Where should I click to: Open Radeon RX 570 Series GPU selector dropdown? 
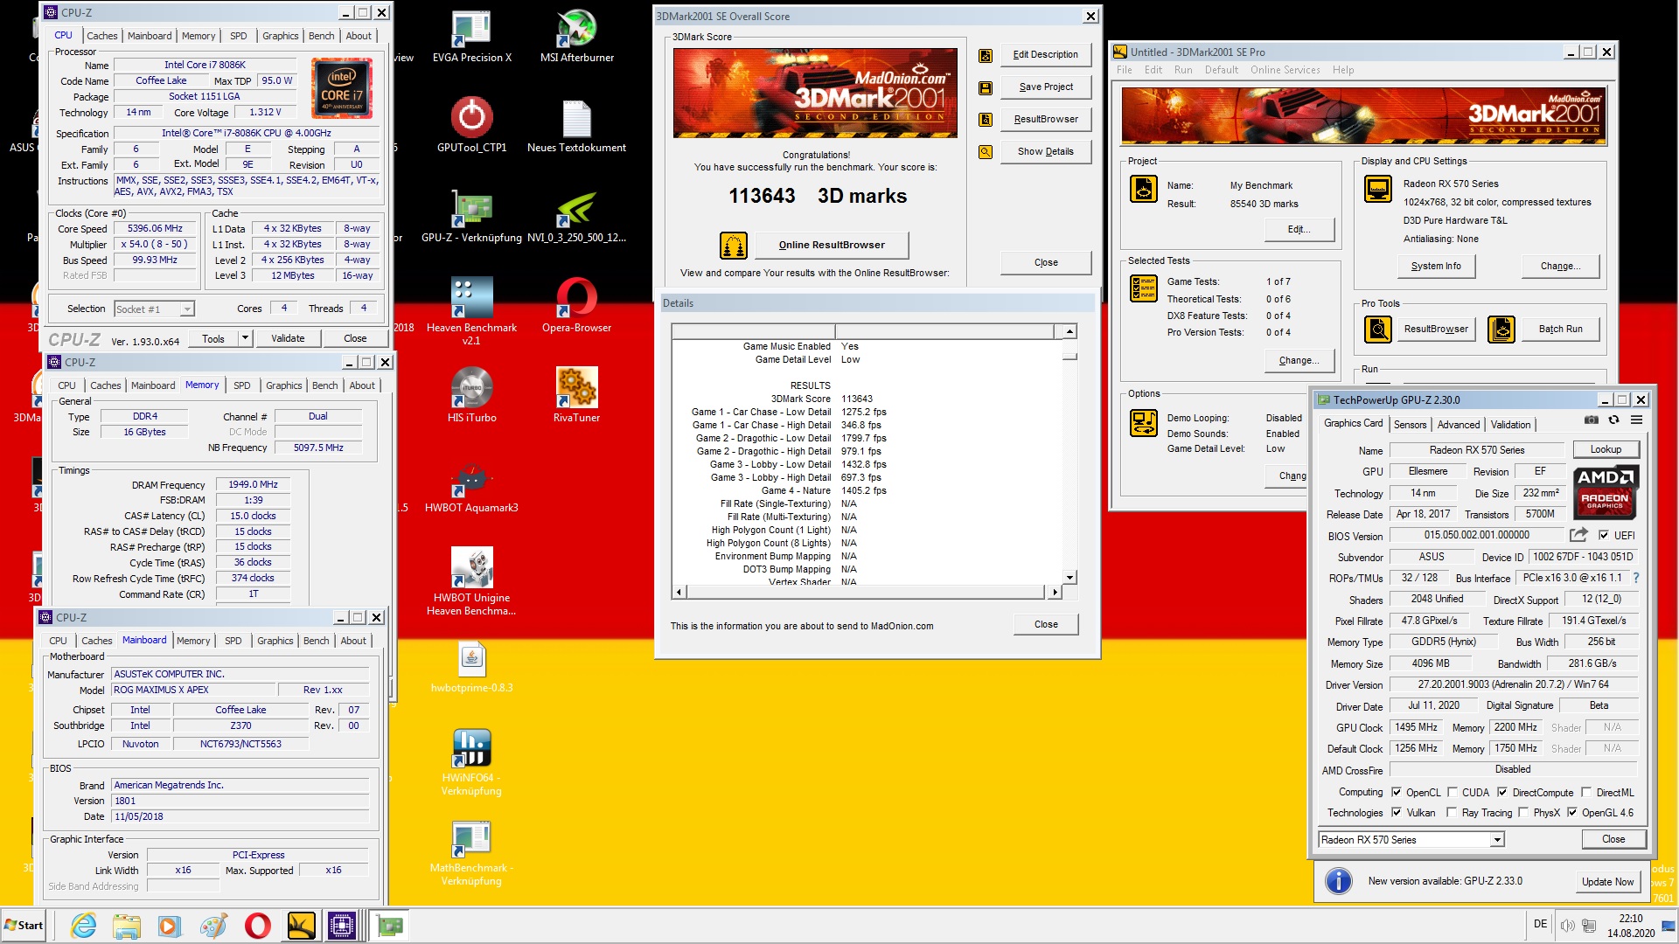(x=1411, y=840)
